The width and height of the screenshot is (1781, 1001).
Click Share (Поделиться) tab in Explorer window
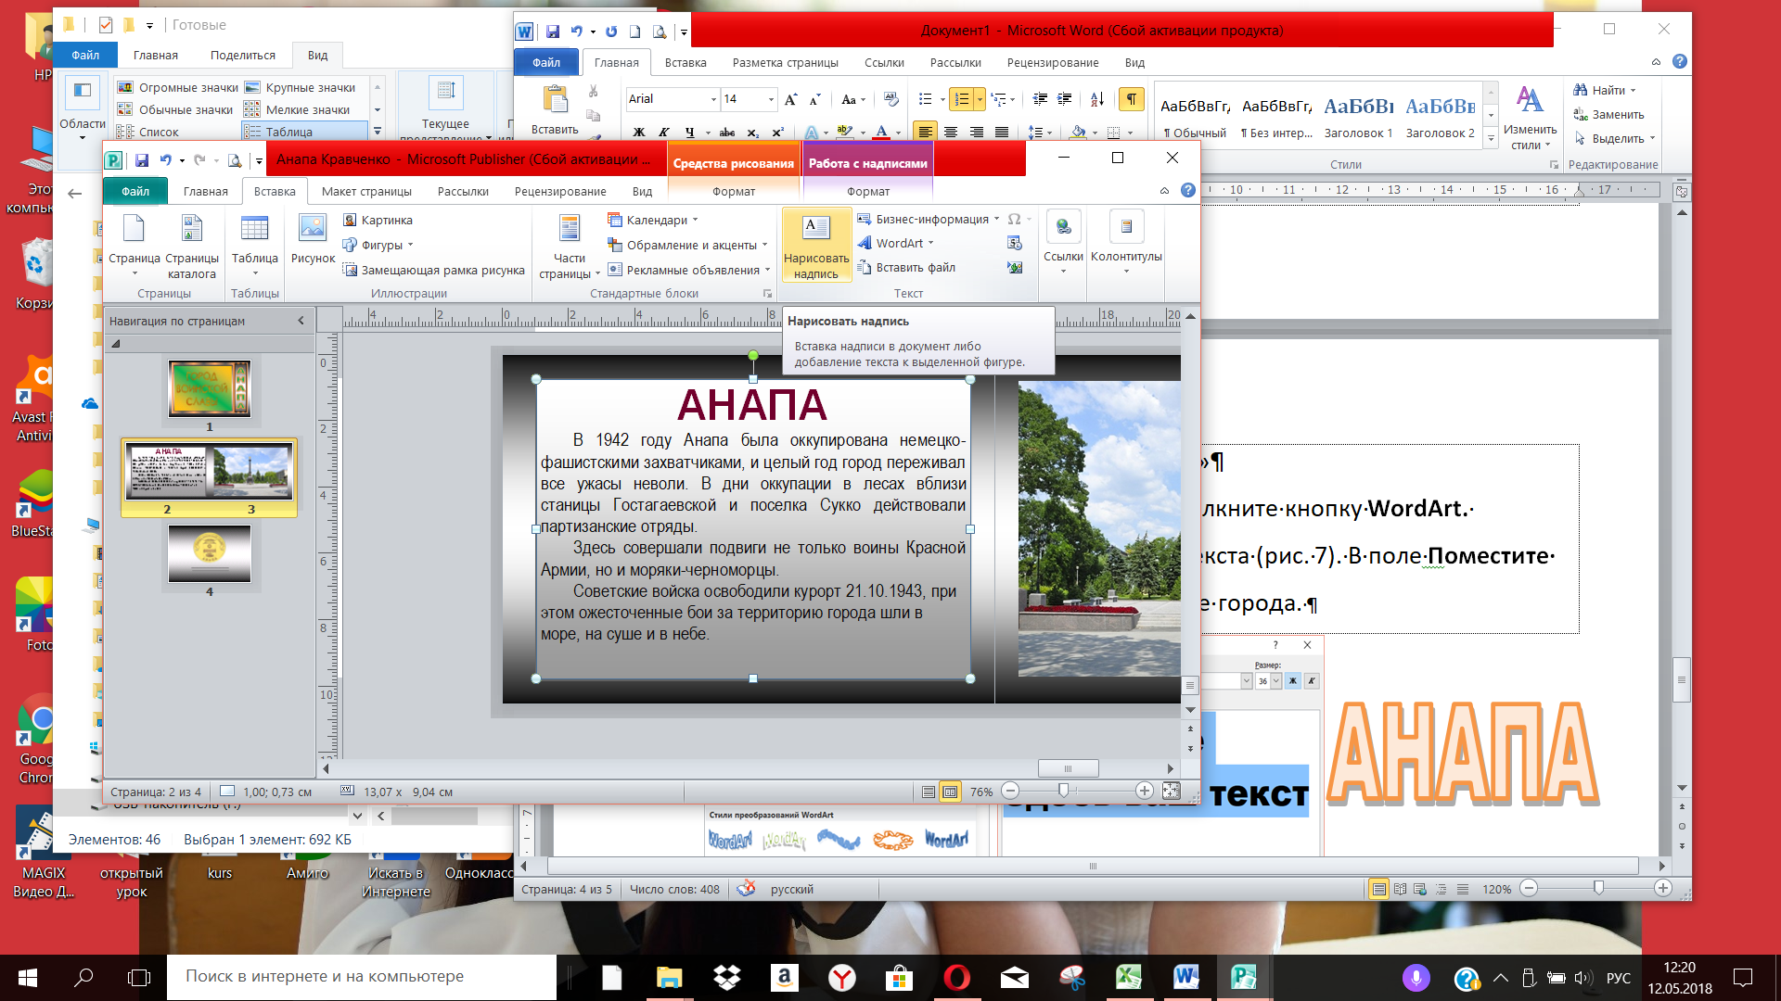[242, 55]
